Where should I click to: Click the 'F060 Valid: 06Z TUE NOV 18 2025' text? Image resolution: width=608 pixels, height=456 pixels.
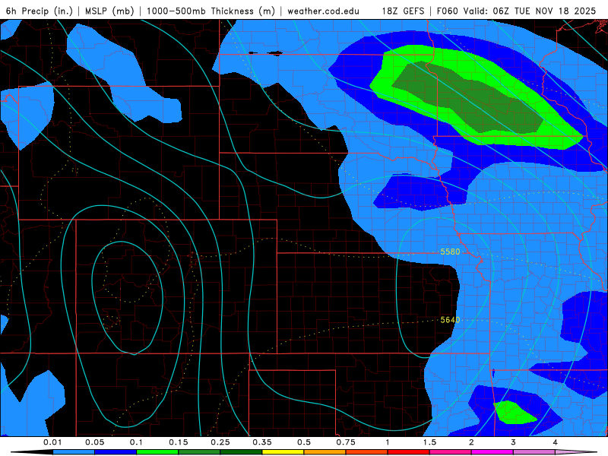[x=516, y=11]
